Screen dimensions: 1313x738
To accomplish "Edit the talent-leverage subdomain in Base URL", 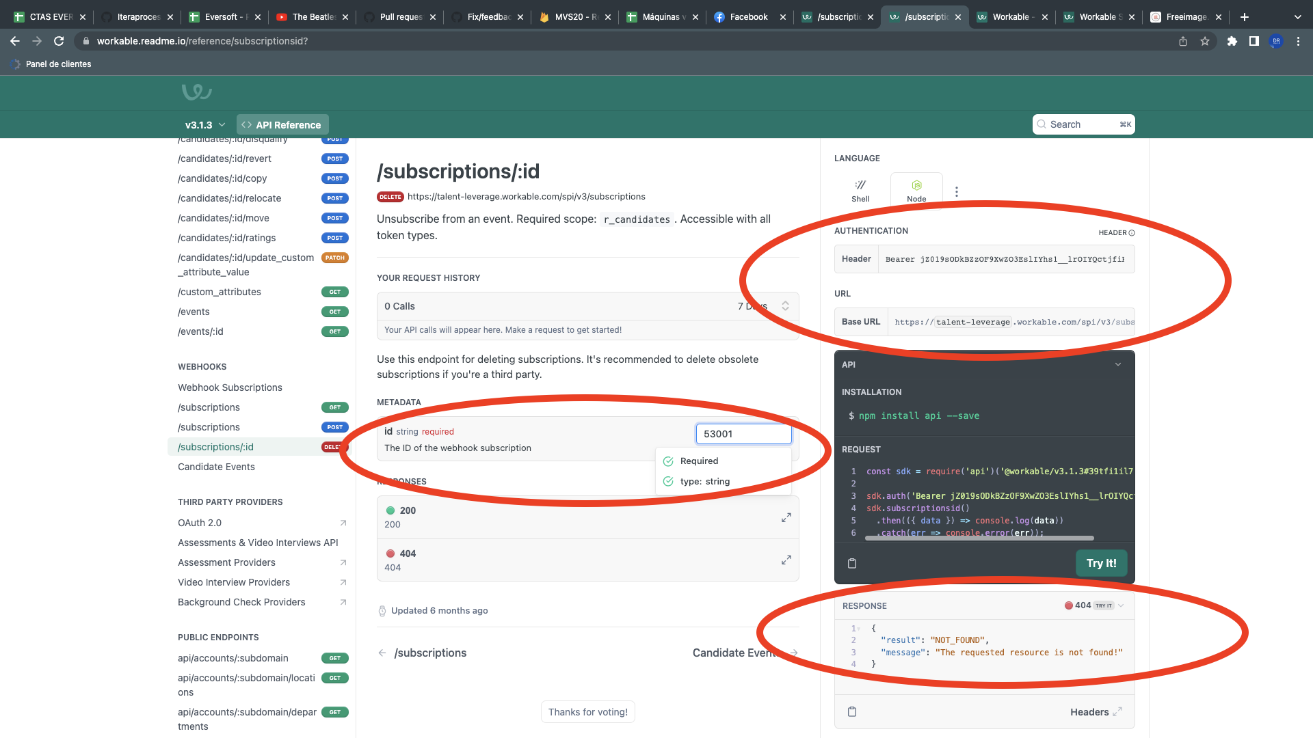I will (x=972, y=322).
